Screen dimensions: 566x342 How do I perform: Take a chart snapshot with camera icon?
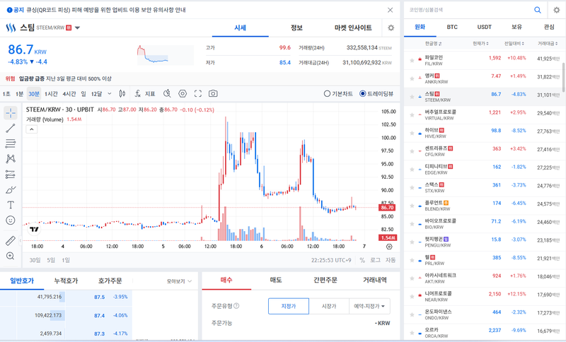(213, 94)
